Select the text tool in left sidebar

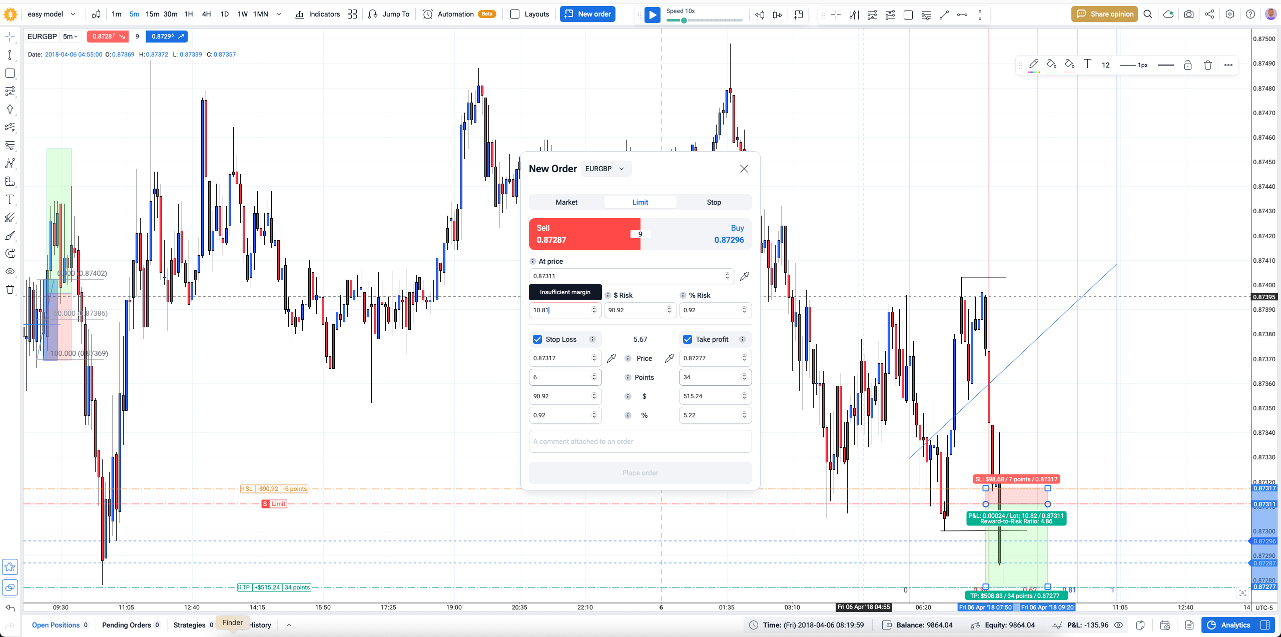point(10,199)
